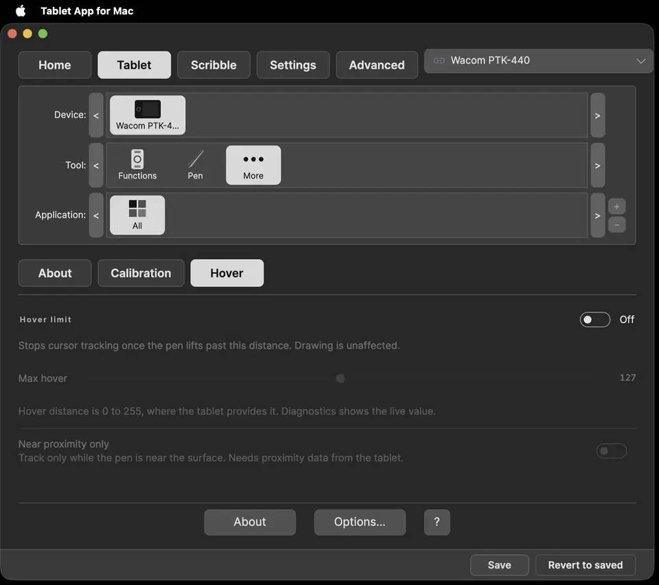Turn on the Hover limit switch

(594, 320)
